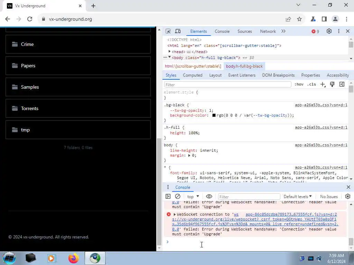This screenshot has width=354, height=265.
Task: Create a live expression eye icon
Action: pos(209,196)
